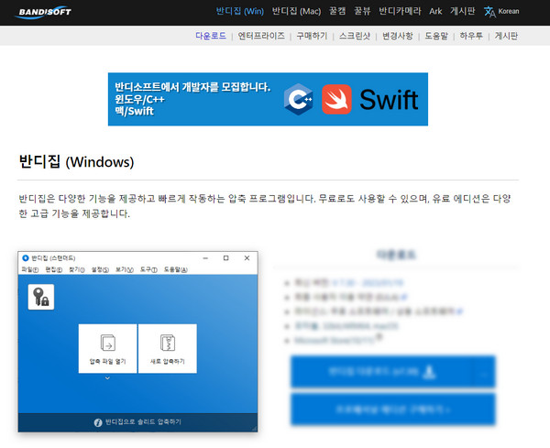Expand the chevron below 압축 파일 열기

pos(107,378)
